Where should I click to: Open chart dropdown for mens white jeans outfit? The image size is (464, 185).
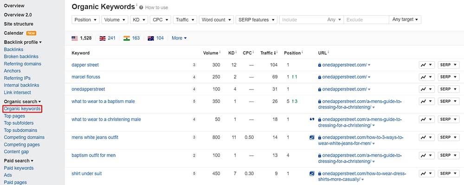(x=427, y=137)
